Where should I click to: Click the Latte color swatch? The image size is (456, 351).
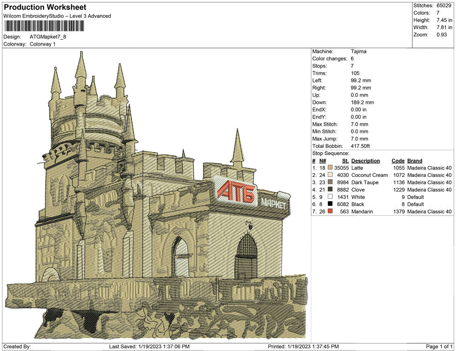pyautogui.click(x=330, y=168)
